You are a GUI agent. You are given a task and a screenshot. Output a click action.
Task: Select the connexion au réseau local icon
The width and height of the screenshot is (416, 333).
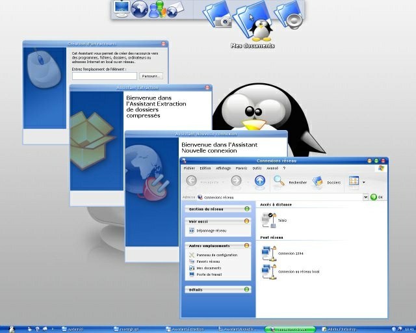pos(268,271)
